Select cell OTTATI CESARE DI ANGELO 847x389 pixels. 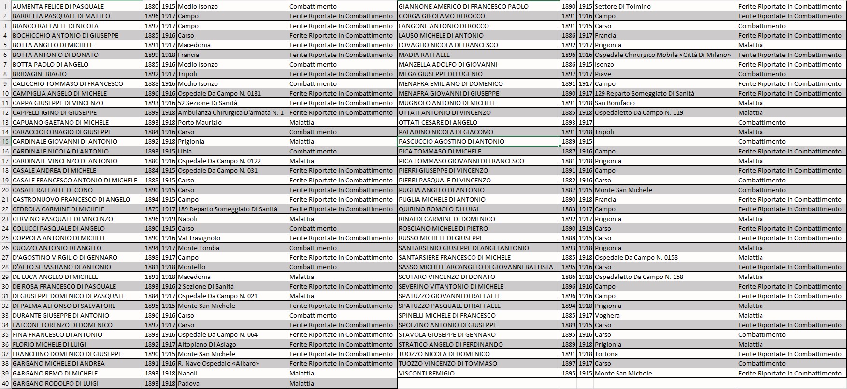click(x=478, y=122)
